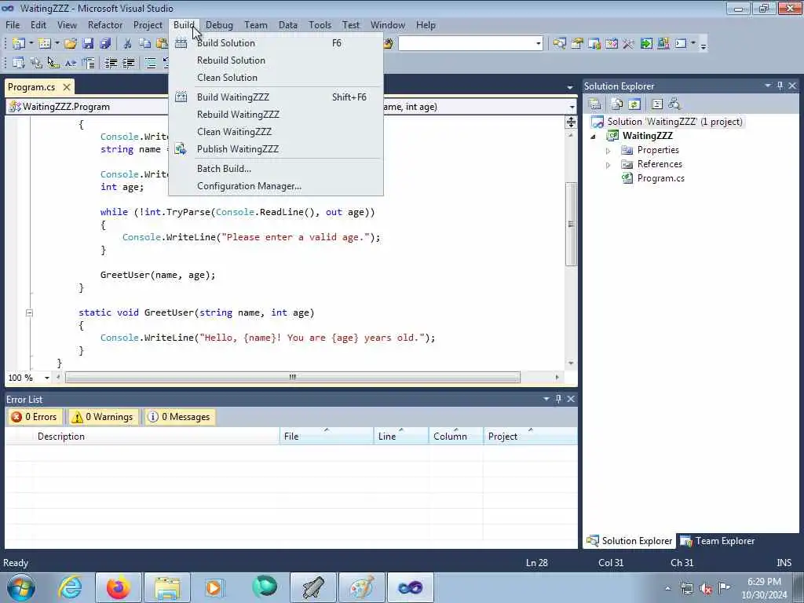Viewport: 804px width, 603px height.
Task: Open Error List window position dropdown
Action: 546,399
